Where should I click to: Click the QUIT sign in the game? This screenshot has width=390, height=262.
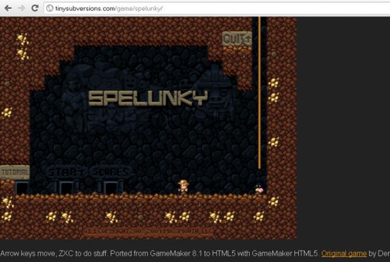(x=237, y=39)
